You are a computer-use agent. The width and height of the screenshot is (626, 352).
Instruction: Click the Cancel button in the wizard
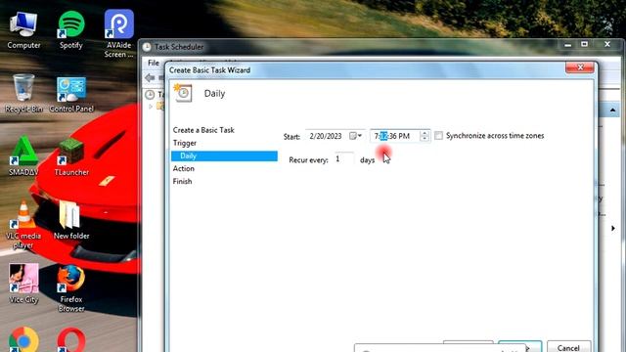(568, 346)
